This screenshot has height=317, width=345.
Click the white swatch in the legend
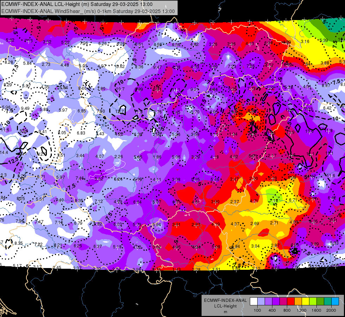(x=254, y=302)
